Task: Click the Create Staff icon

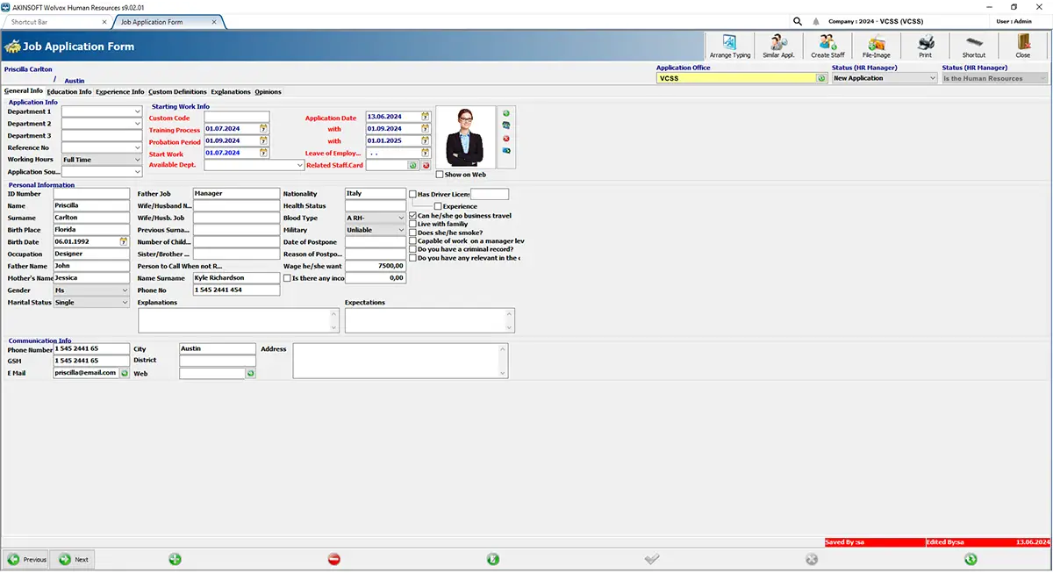Action: point(827,46)
